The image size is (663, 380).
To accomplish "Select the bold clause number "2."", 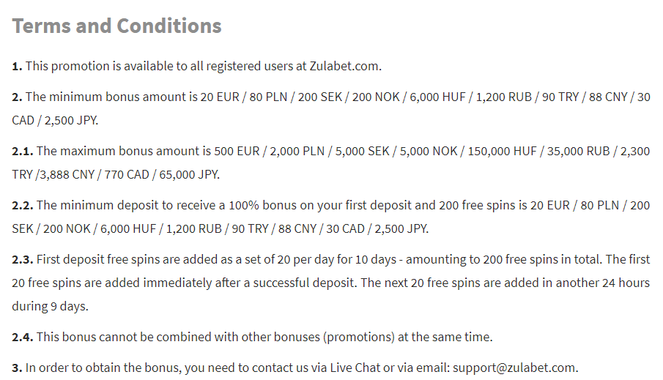I will (17, 97).
